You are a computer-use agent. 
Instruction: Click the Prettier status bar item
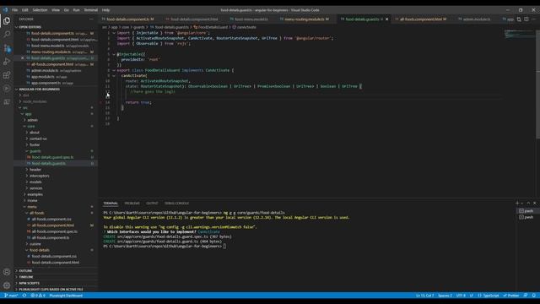tap(511, 296)
